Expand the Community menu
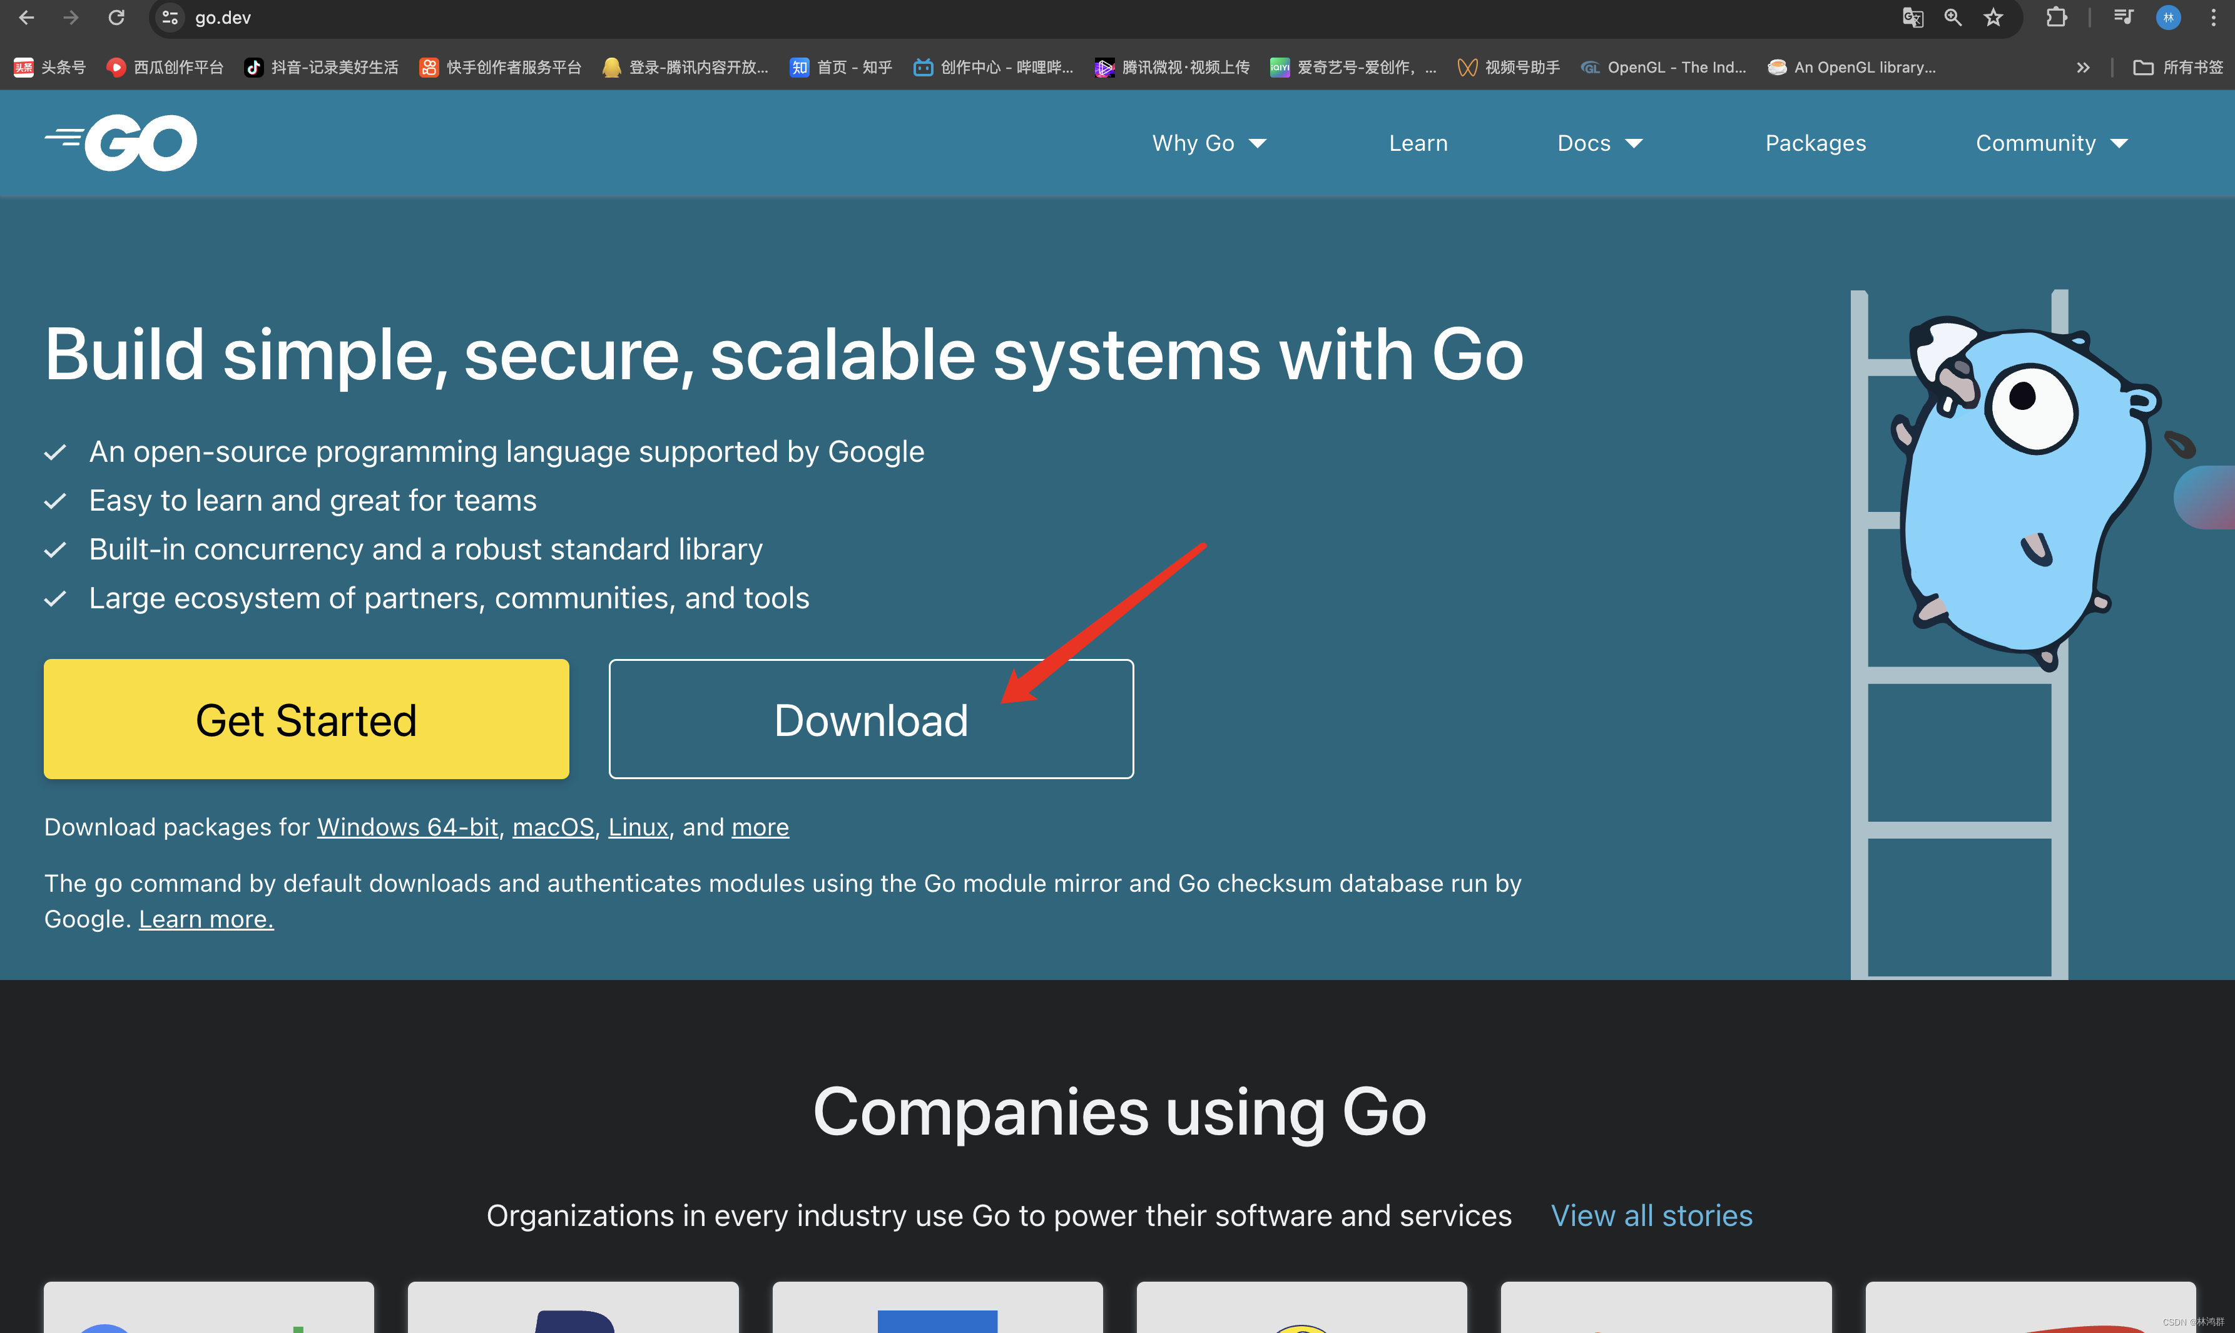 tap(2052, 144)
